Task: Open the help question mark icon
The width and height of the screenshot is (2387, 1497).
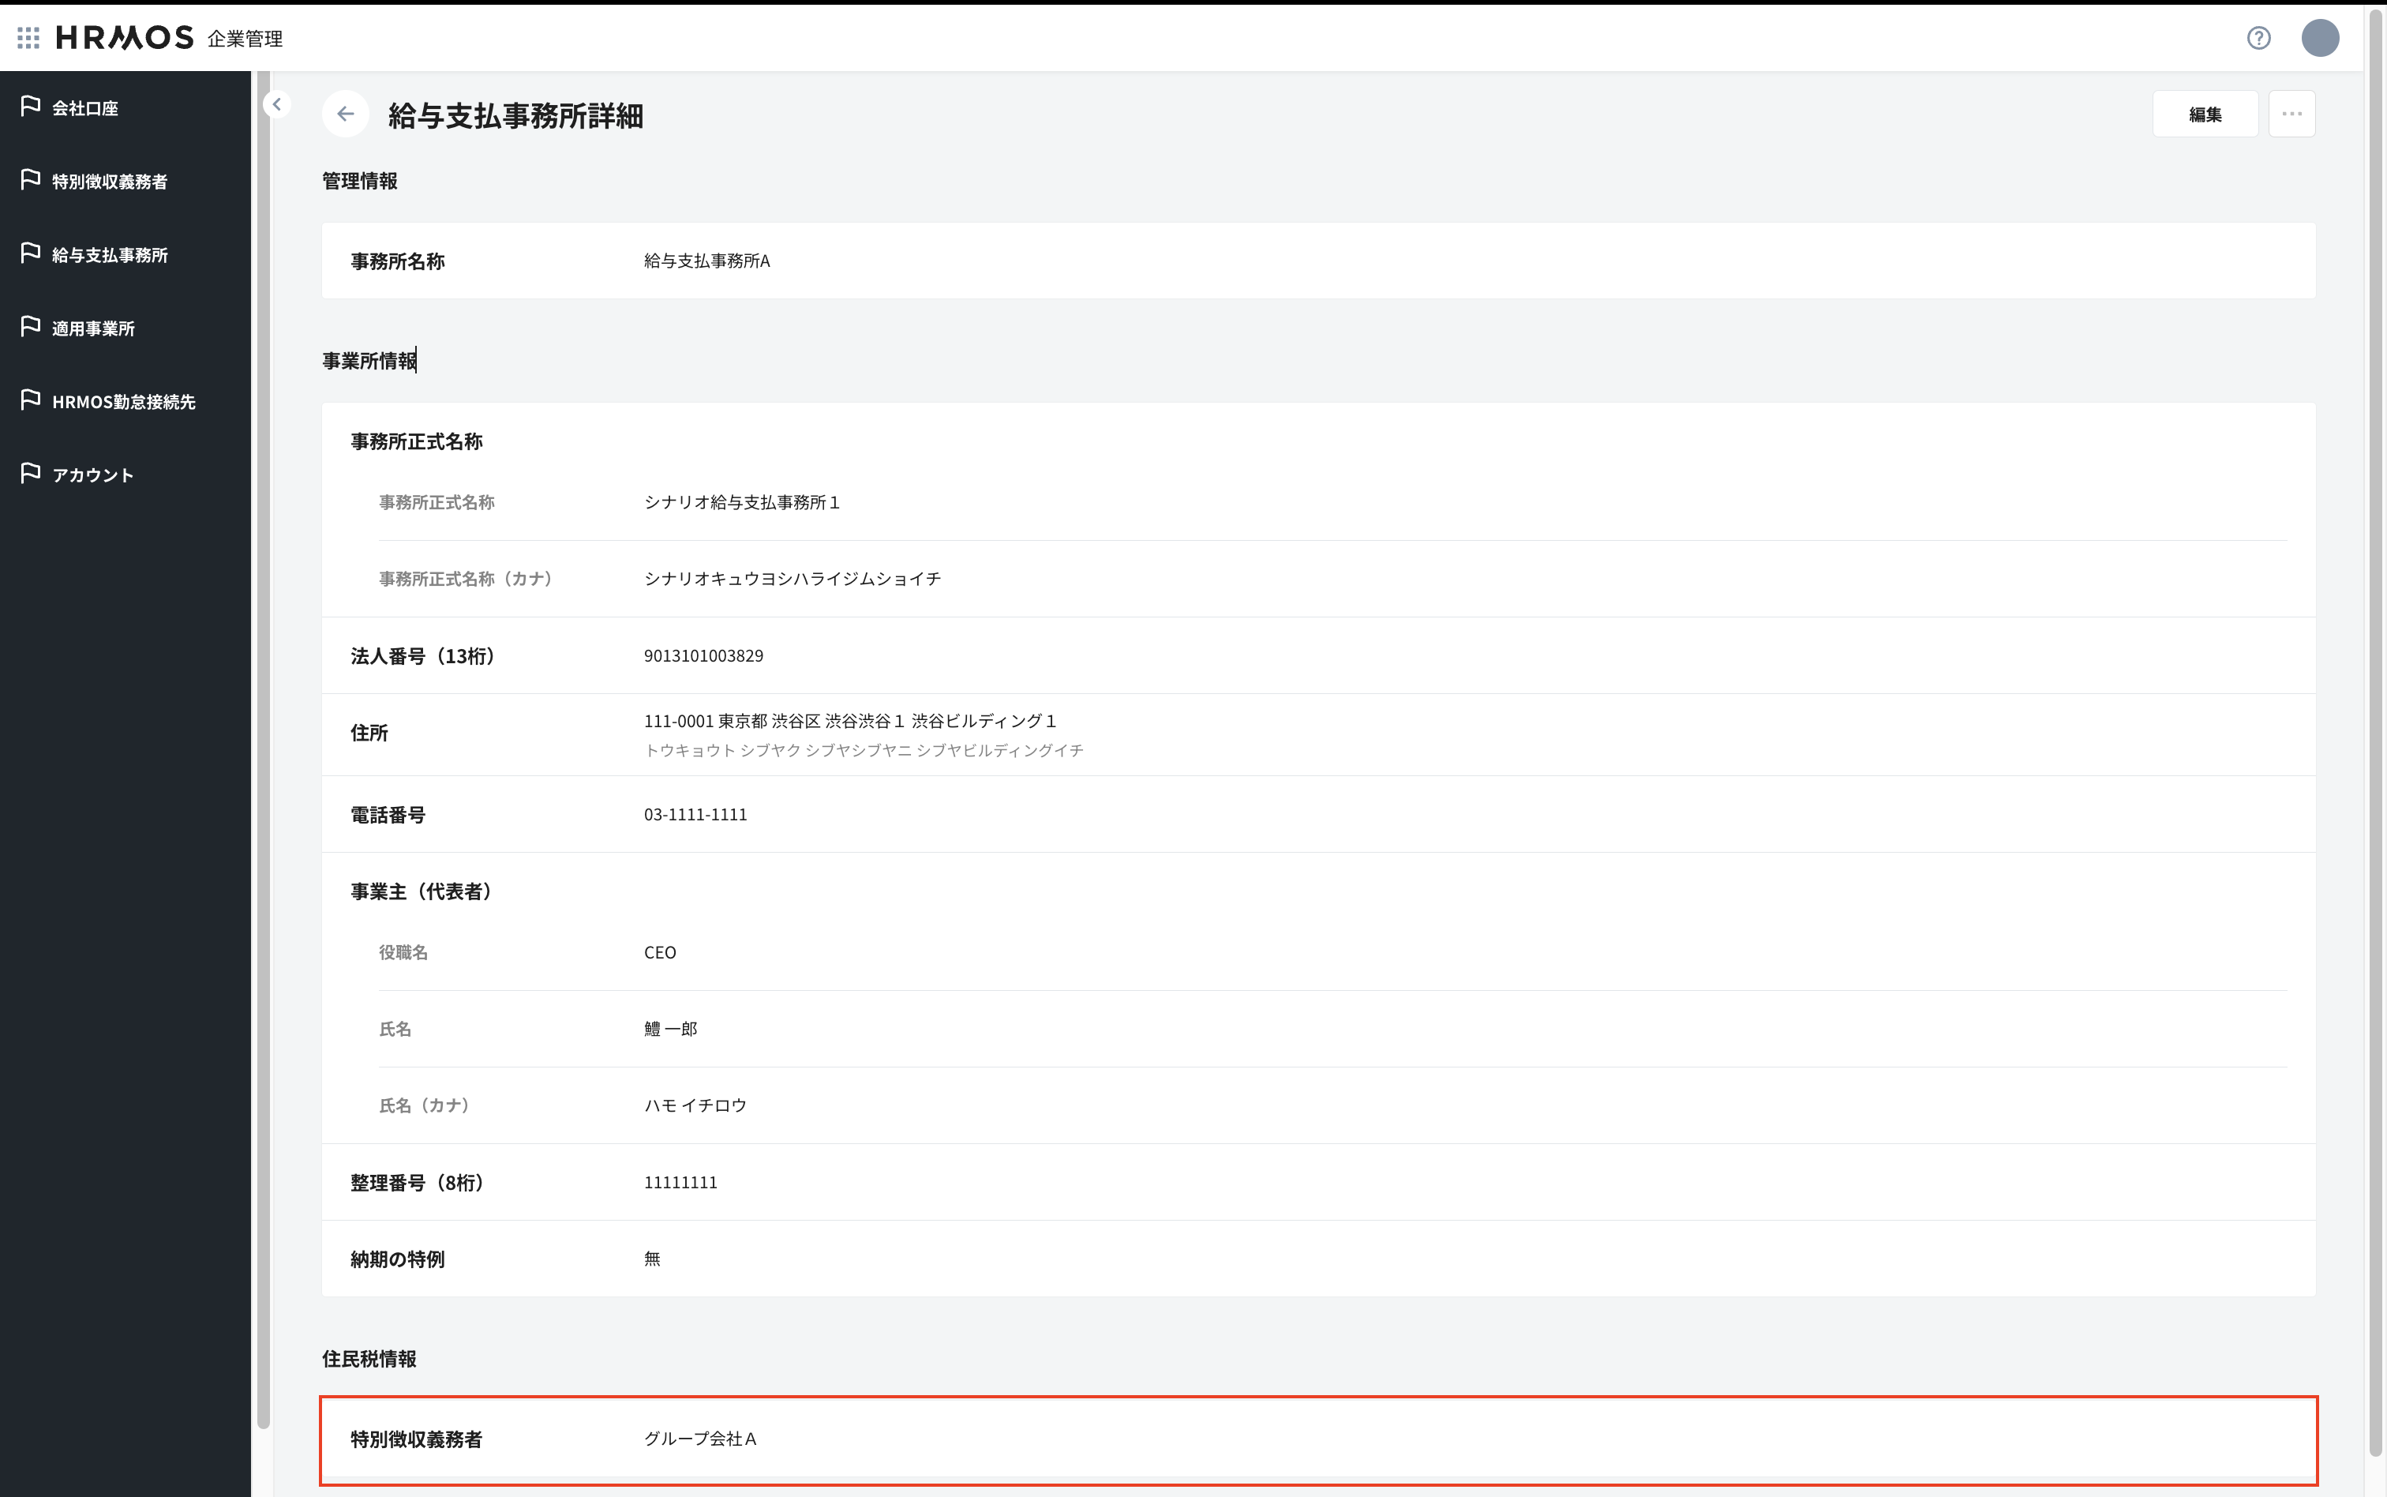Action: [x=2258, y=38]
